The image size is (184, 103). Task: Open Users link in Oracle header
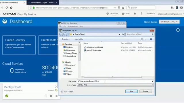[x=126, y=14]
